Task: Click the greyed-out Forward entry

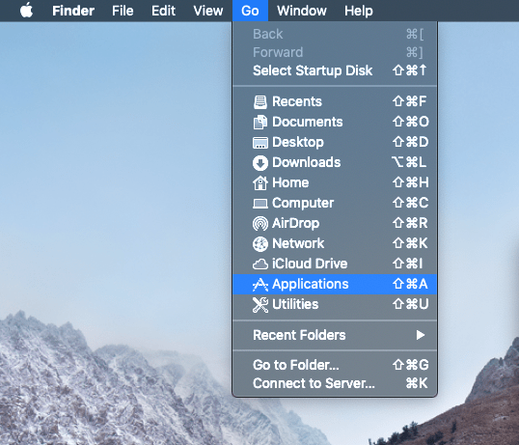Action: pos(335,52)
